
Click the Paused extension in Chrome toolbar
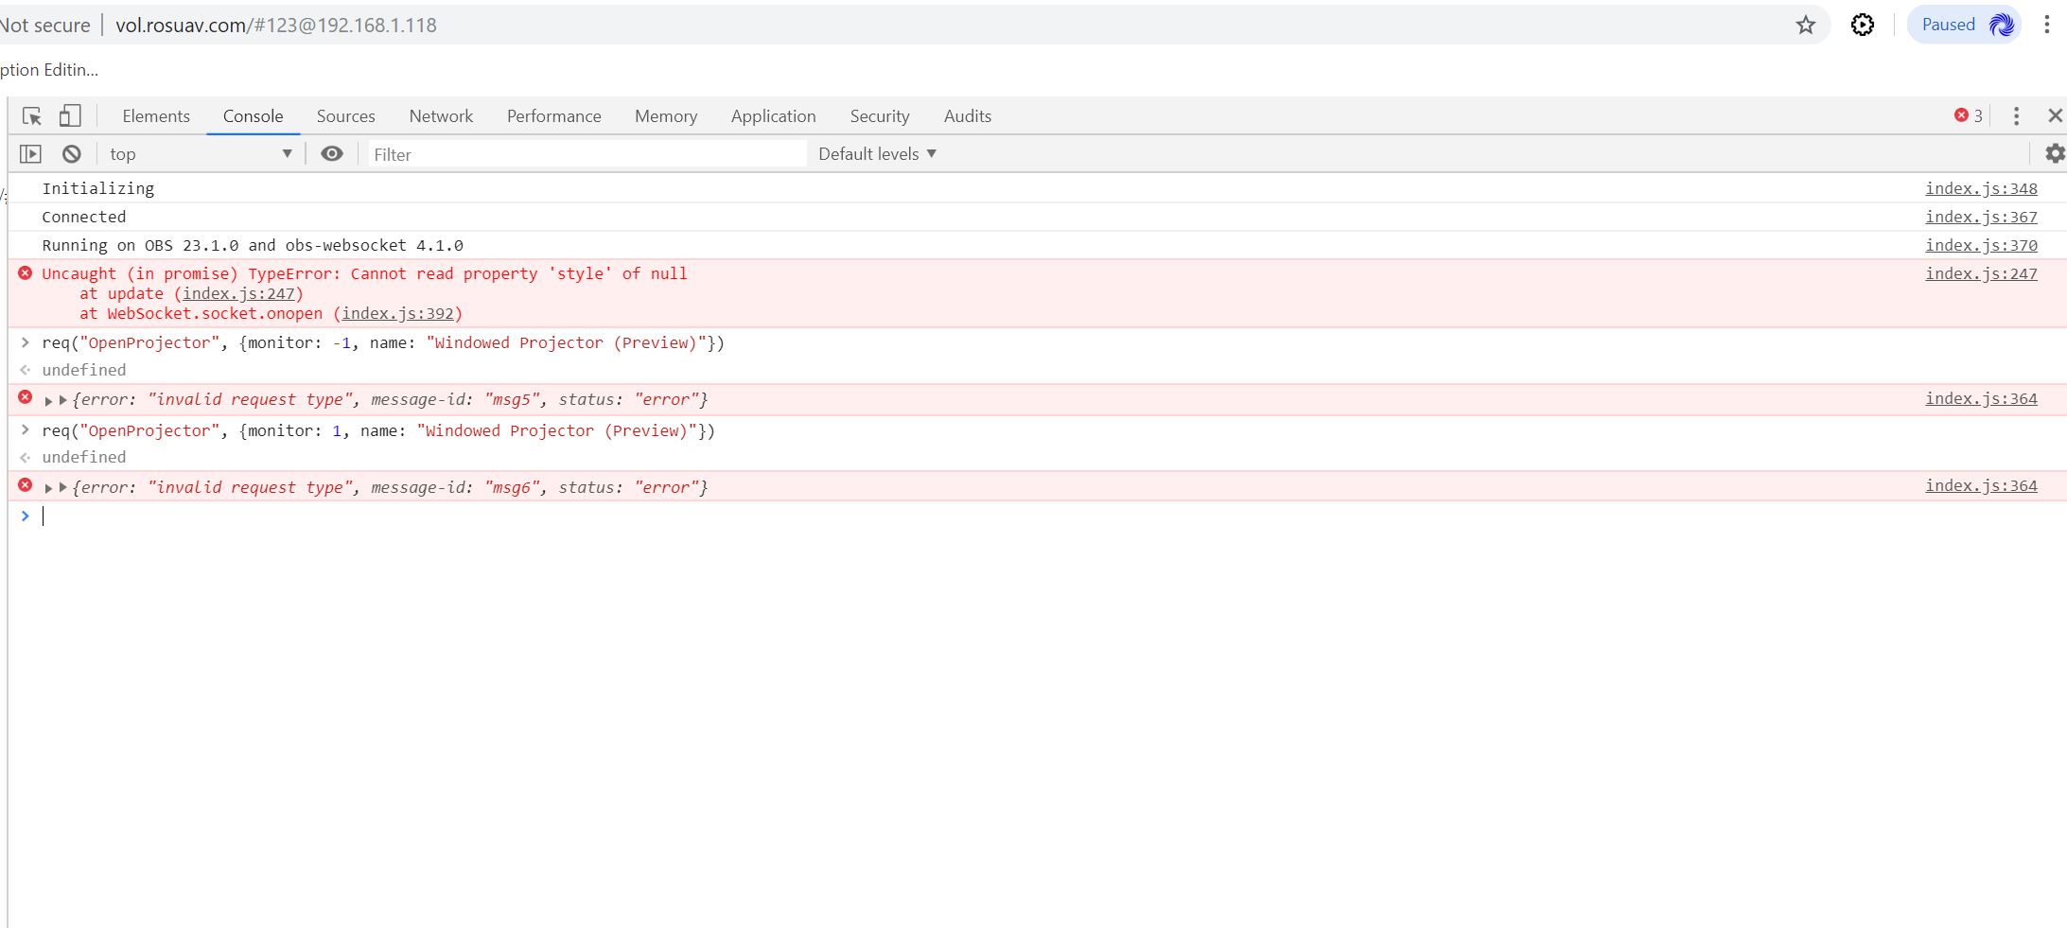pyautogui.click(x=1962, y=24)
